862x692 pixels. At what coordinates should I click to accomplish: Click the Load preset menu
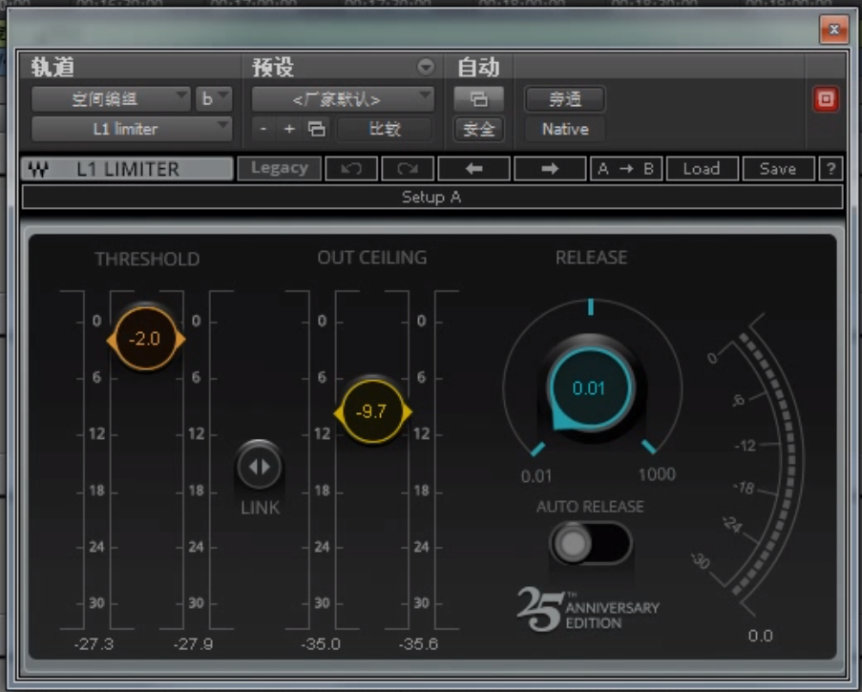point(701,169)
